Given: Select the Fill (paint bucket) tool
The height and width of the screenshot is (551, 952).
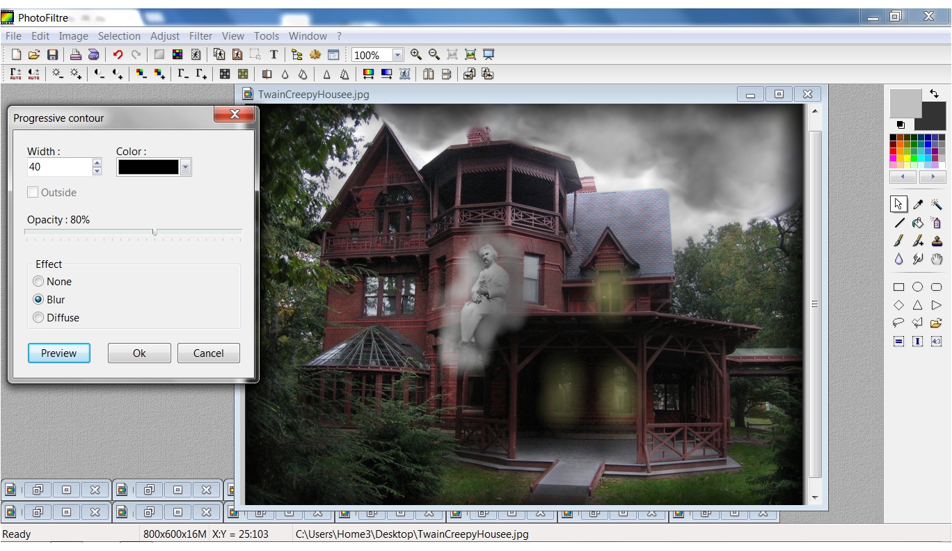Looking at the screenshot, I should pyautogui.click(x=918, y=223).
